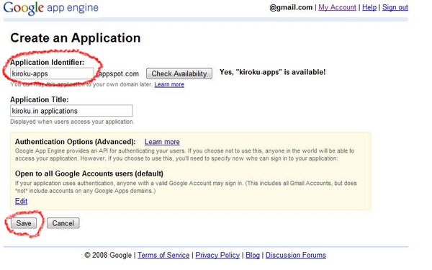Viewport: 432px width, 270px height.
Task: Focus the Application Title input field
Action: coord(71,111)
